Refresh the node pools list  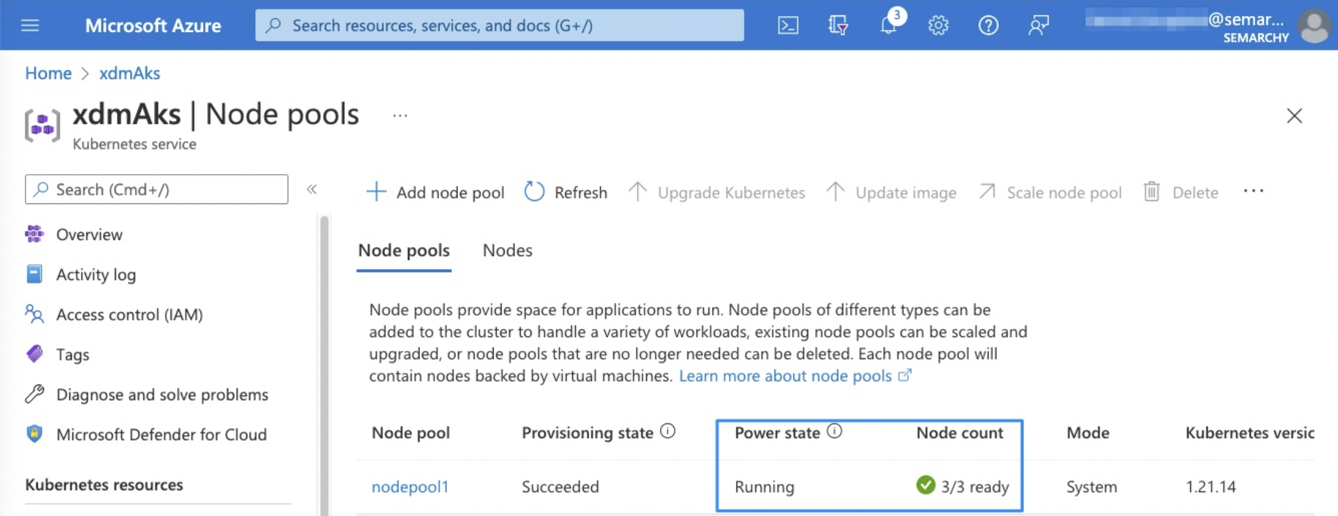[x=565, y=192]
